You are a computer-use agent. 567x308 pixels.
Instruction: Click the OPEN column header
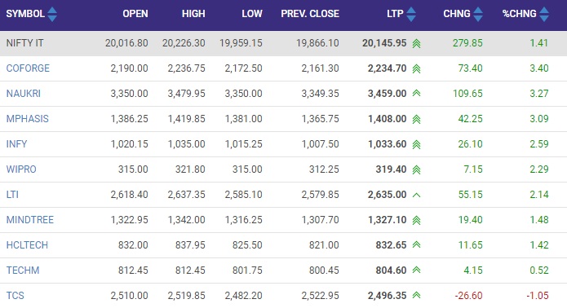point(135,14)
